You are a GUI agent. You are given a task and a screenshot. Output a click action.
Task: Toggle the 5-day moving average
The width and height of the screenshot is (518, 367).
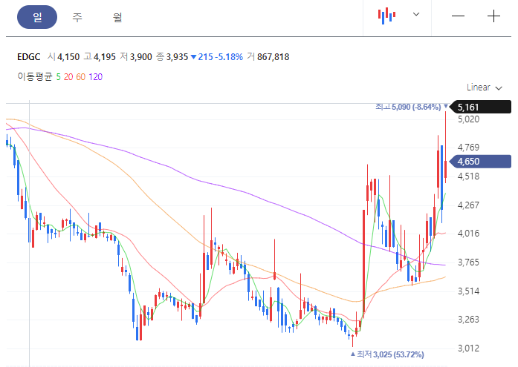pyautogui.click(x=58, y=77)
